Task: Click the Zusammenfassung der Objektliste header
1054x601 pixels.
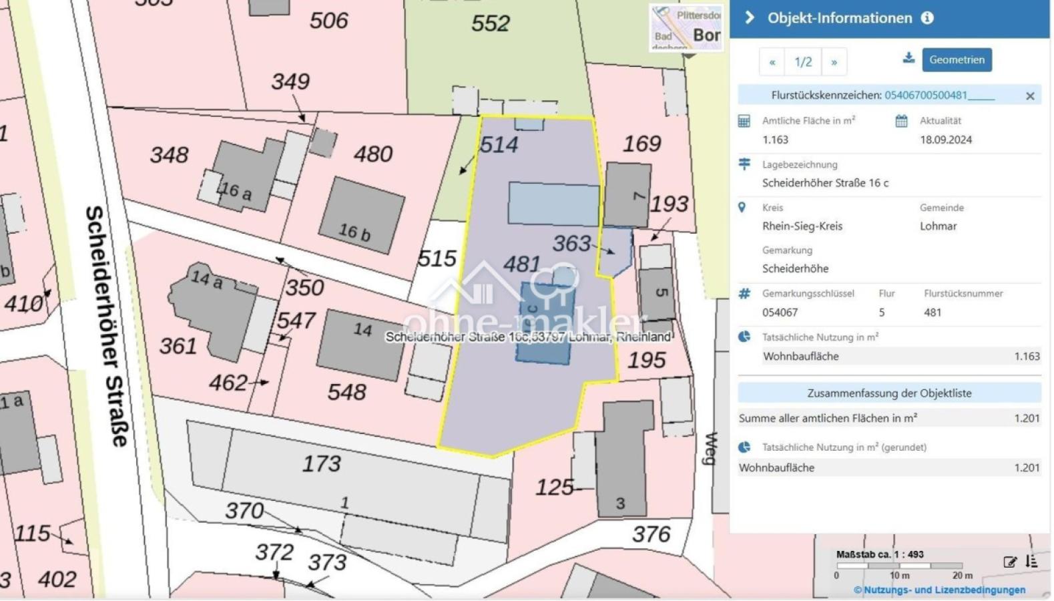Action: click(889, 393)
